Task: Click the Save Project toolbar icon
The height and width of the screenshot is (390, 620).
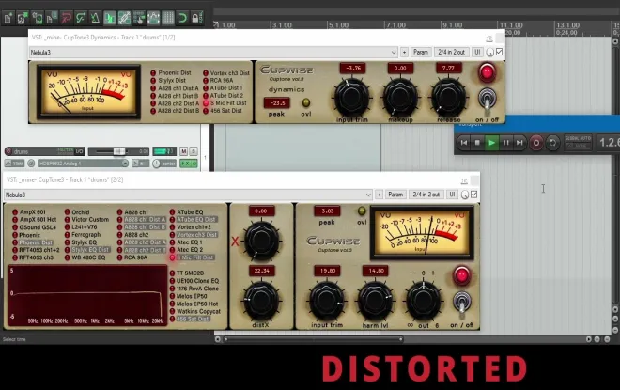Action: point(38,18)
